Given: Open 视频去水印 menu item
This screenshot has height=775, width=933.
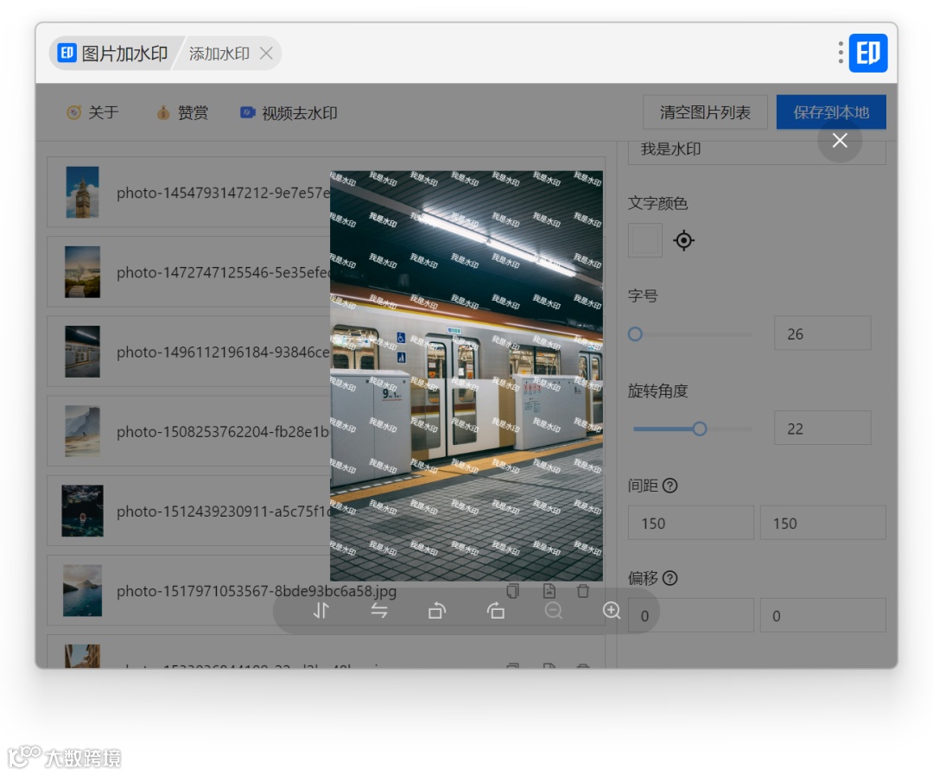Looking at the screenshot, I should (x=289, y=112).
